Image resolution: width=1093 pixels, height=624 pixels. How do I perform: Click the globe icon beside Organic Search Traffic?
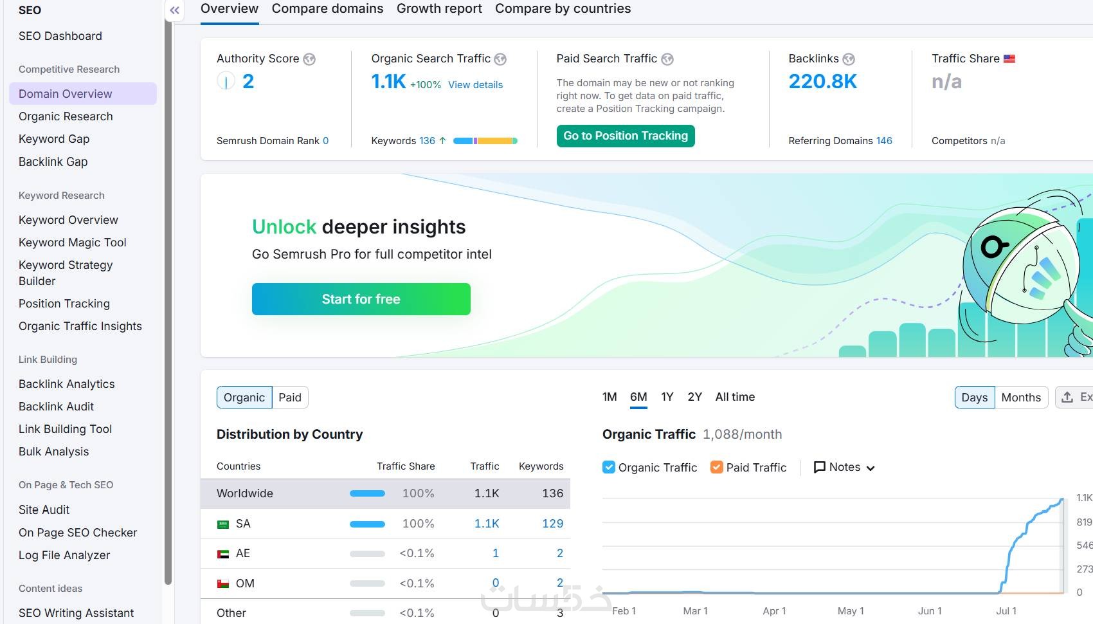(x=500, y=59)
